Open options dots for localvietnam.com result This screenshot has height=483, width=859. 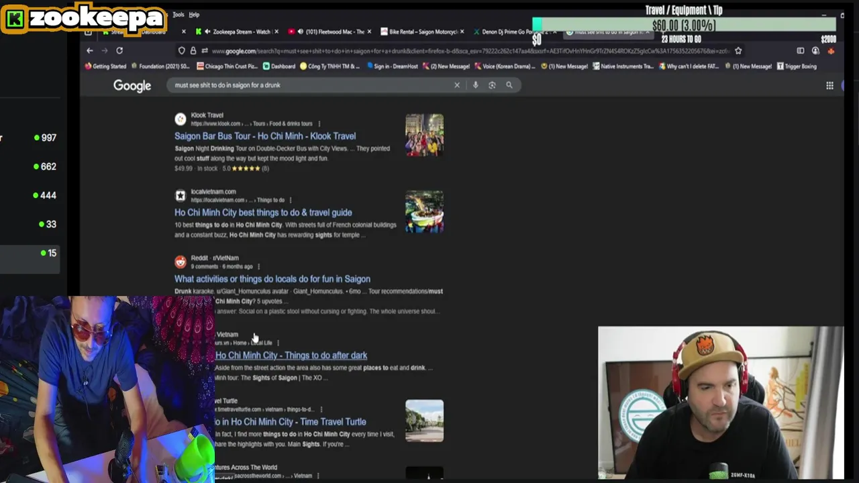(291, 200)
